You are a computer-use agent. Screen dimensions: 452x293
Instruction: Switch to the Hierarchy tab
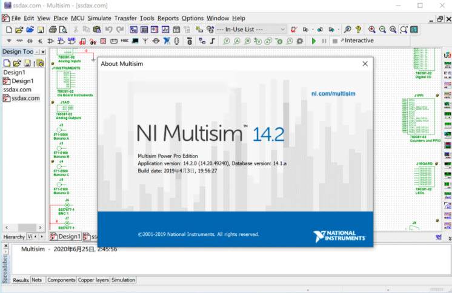(14, 237)
